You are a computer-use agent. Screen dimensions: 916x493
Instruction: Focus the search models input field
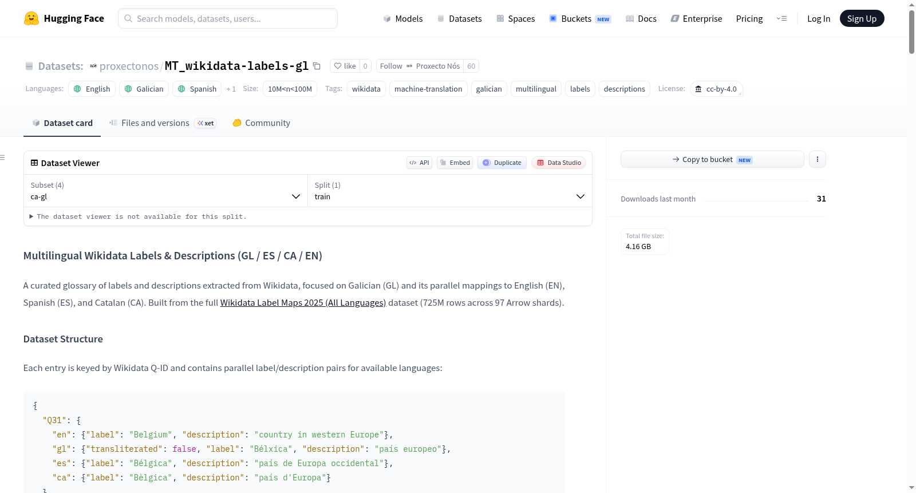click(228, 18)
